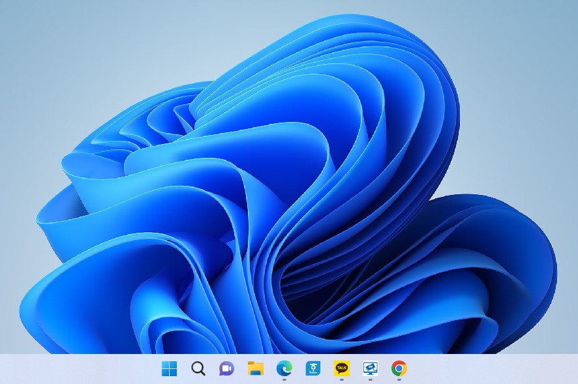
Task: Open the Windows Start menu
Action: [x=169, y=368]
